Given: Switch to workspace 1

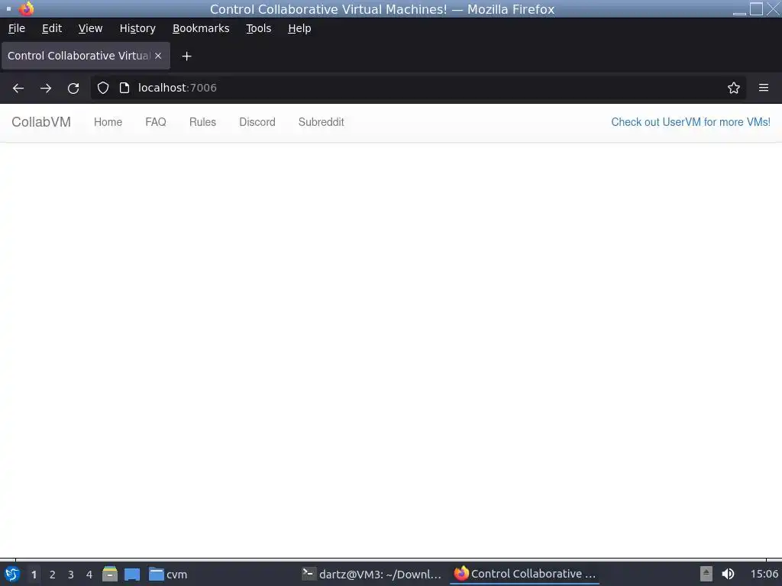Looking at the screenshot, I should click(34, 575).
